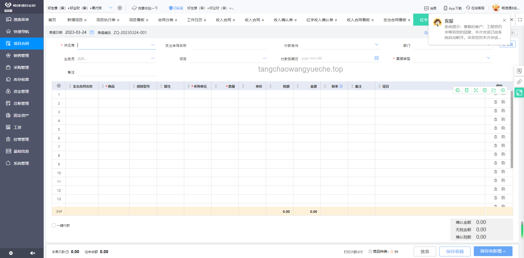Switch to 工作日历 tab
This screenshot has height=258, width=524.
195,20
